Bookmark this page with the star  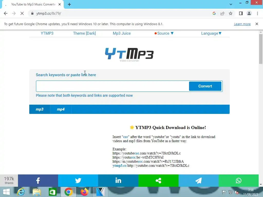click(231, 13)
